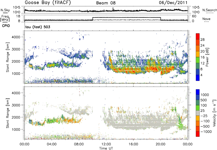Click the 04:00 time tick label
This screenshot has height=150, width=217.
pyautogui.click(x=52, y=144)
